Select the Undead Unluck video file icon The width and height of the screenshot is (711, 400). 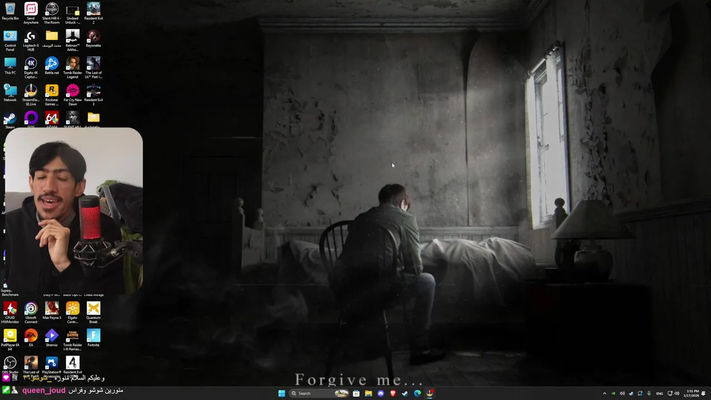click(72, 13)
